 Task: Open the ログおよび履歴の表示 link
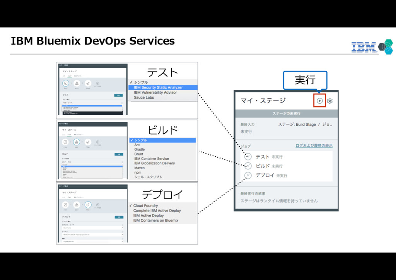(x=314, y=146)
